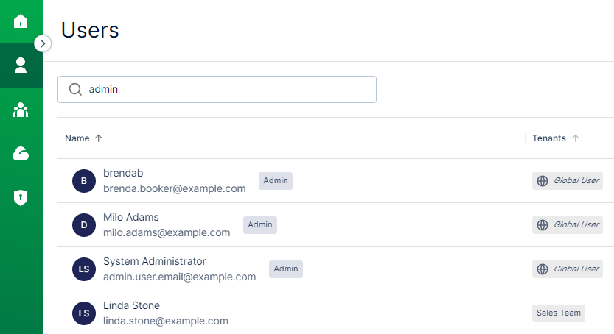Open the System Administrator user name
The height and width of the screenshot is (334, 614).
155,261
